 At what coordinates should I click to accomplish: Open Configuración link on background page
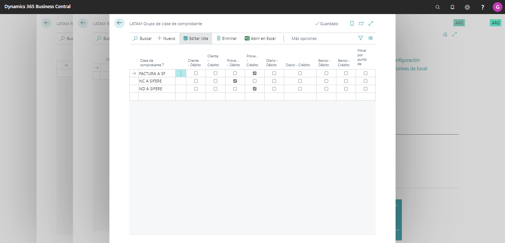[408, 60]
